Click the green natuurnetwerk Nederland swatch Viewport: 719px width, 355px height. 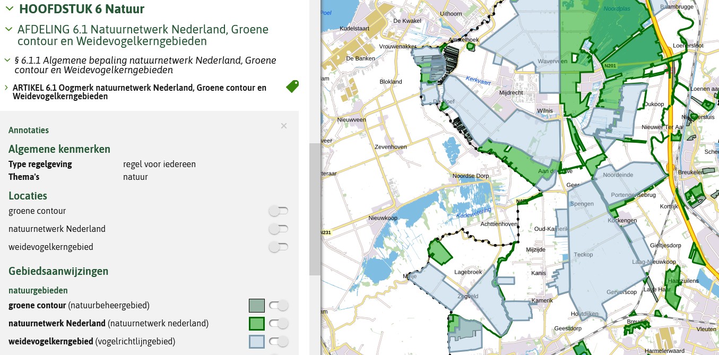click(257, 324)
